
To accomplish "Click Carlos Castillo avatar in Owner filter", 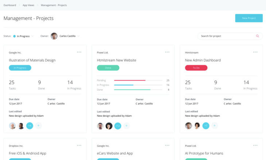I will [x=54, y=36].
